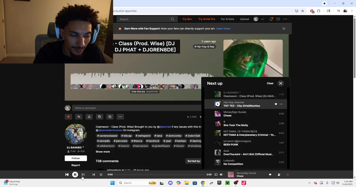This screenshot has height=187, width=356.
Task: Select MoneySign Suede Chess in the queue
Action: click(246, 114)
